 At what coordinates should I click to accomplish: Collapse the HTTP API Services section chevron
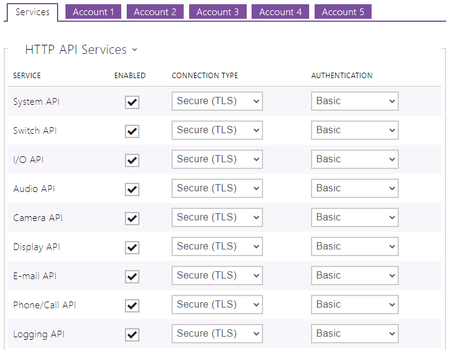click(134, 50)
